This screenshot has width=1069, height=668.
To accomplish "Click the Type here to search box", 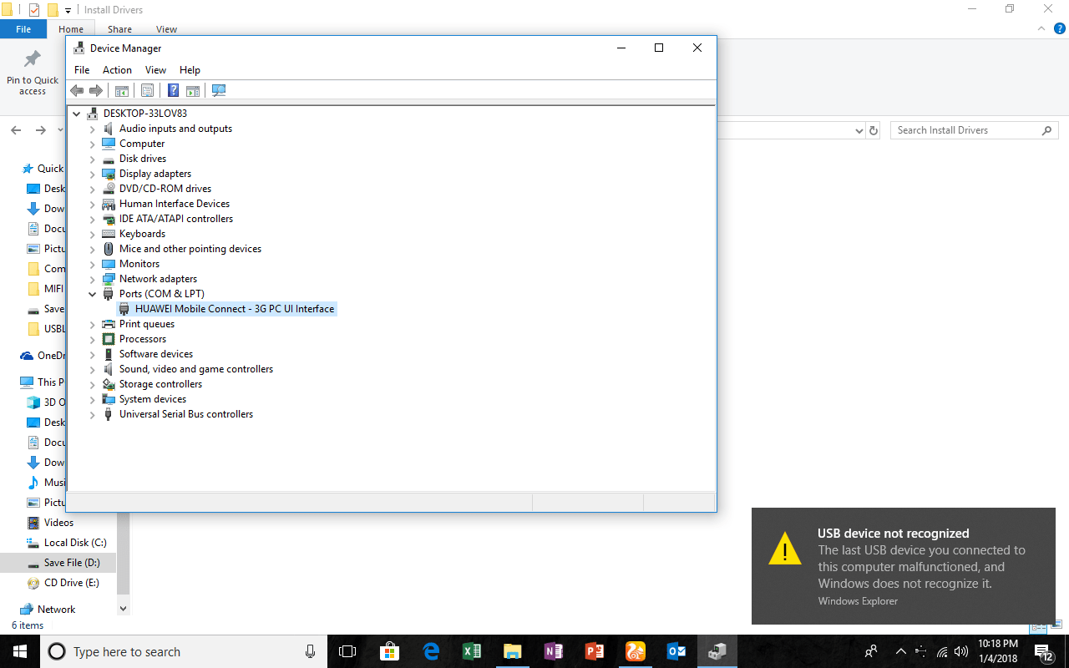I will coord(184,651).
